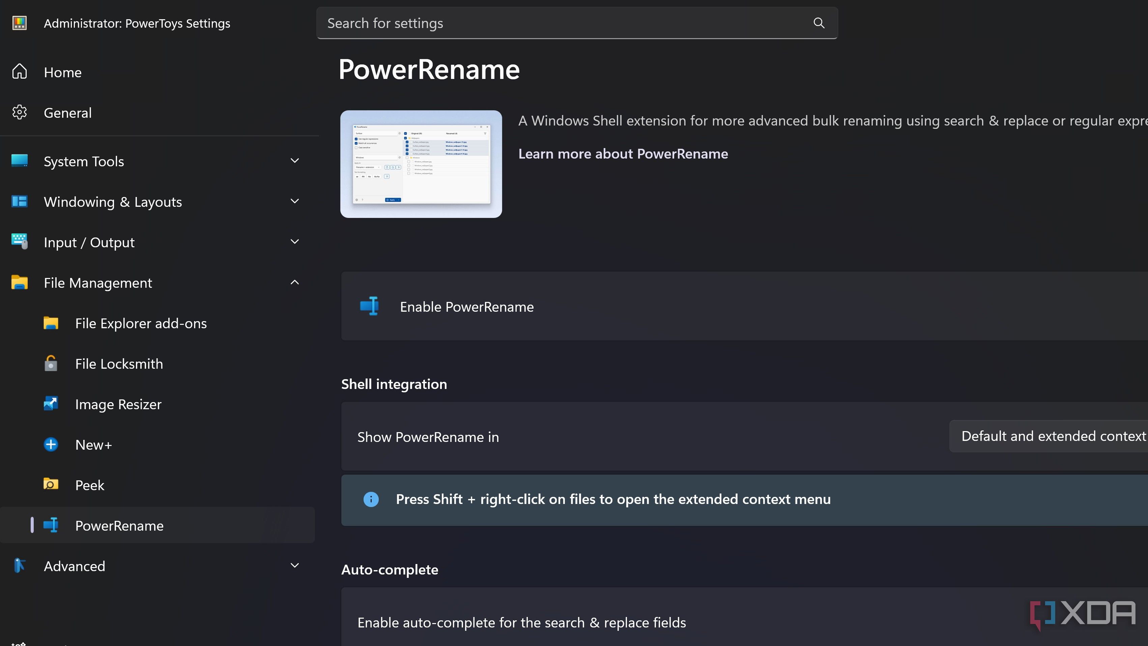Select the General settings gear icon
This screenshot has height=646, width=1148.
(20, 112)
